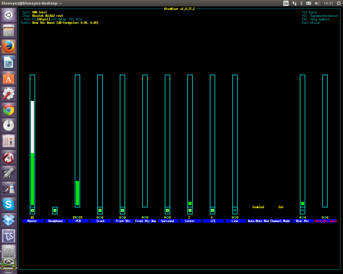Select the Front channel label
343x274 pixels.
[101, 221]
